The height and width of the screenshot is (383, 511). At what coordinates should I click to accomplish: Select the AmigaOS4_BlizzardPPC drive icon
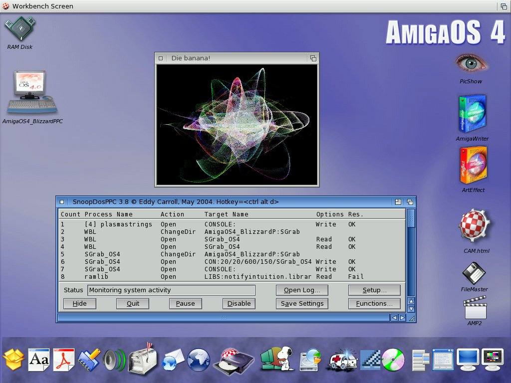pos(31,92)
